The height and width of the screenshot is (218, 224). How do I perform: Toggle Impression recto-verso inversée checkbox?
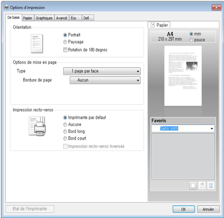65,146
